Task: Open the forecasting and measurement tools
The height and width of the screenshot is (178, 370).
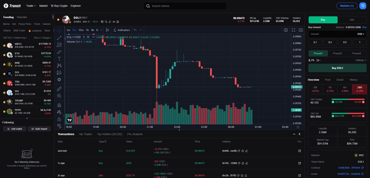Action: click(59, 73)
